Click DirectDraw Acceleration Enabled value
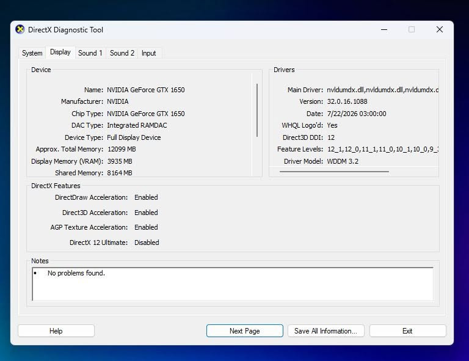 (146, 197)
